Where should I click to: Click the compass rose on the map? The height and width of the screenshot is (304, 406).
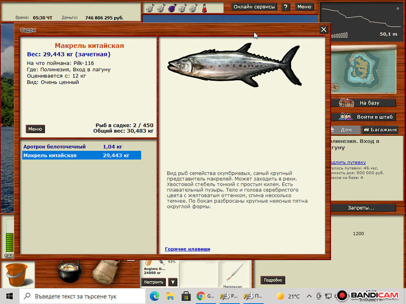[335, 87]
